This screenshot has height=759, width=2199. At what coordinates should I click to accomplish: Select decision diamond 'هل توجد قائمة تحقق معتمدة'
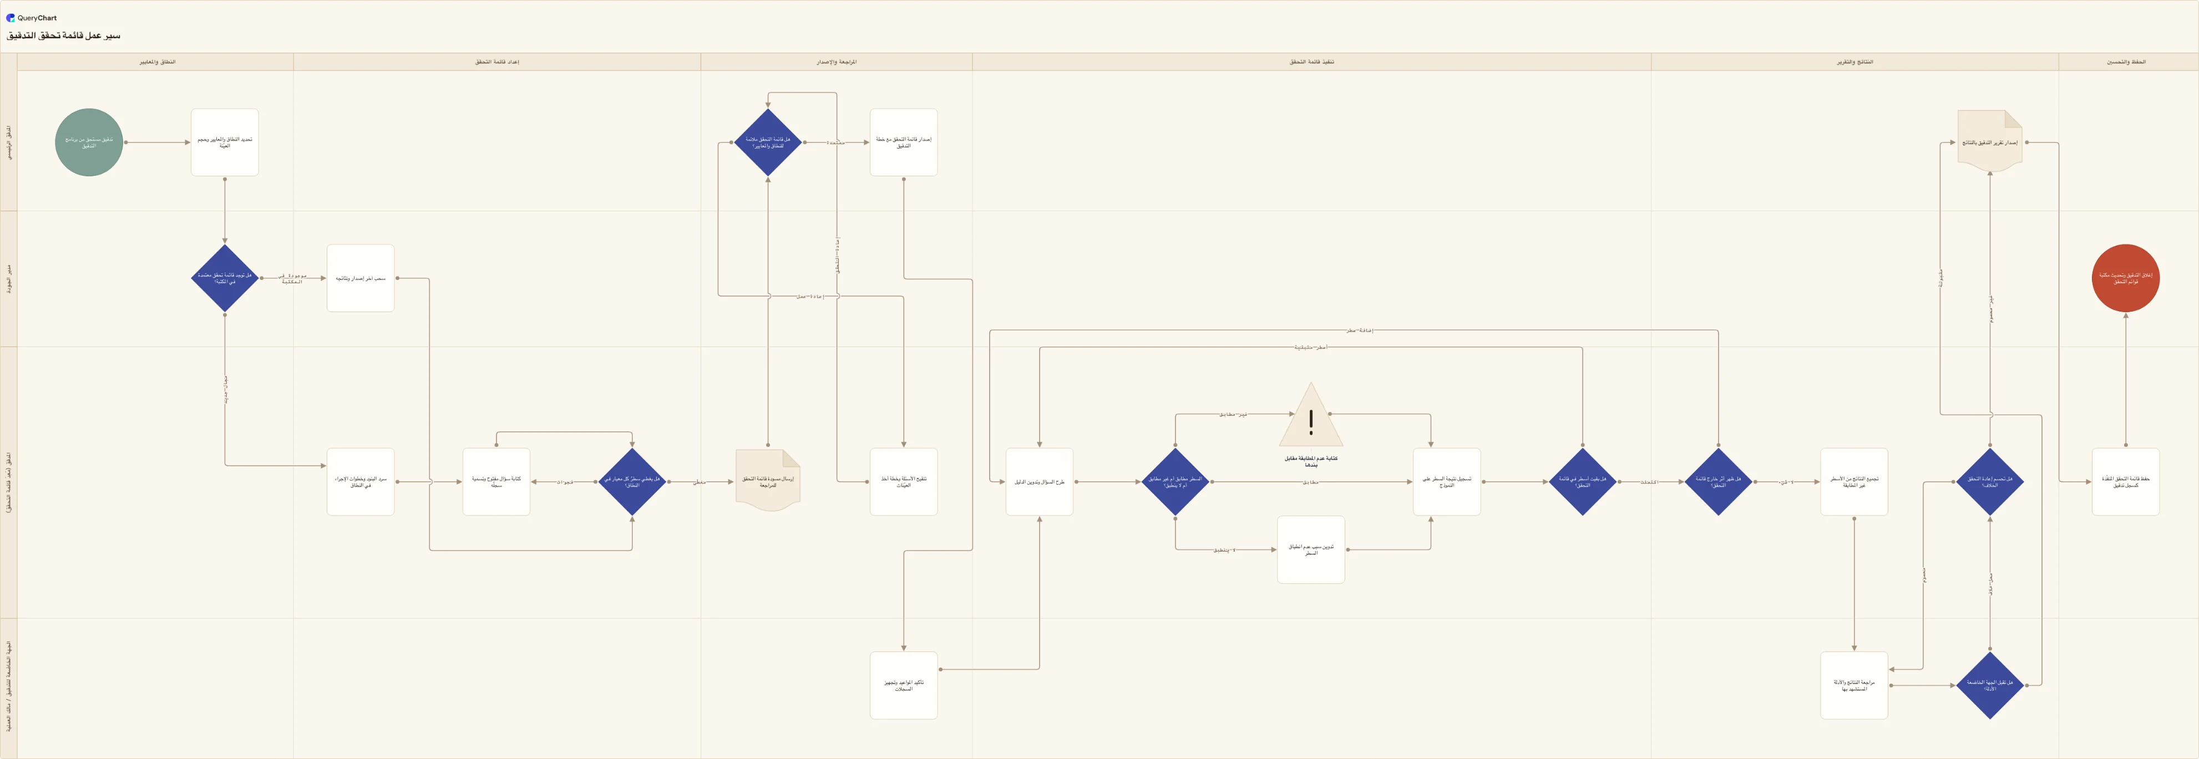(225, 278)
